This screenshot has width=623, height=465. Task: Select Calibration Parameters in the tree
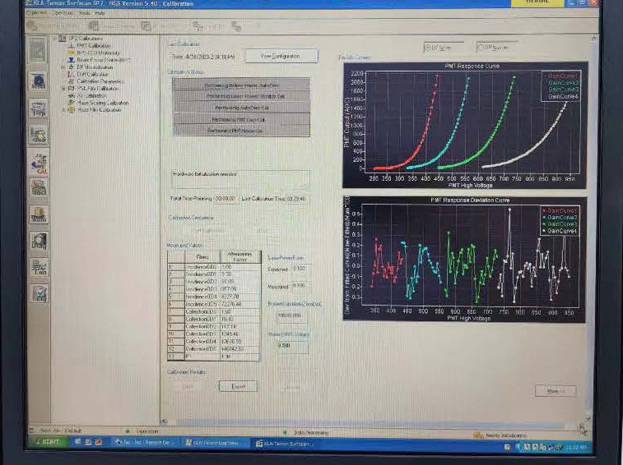click(100, 81)
